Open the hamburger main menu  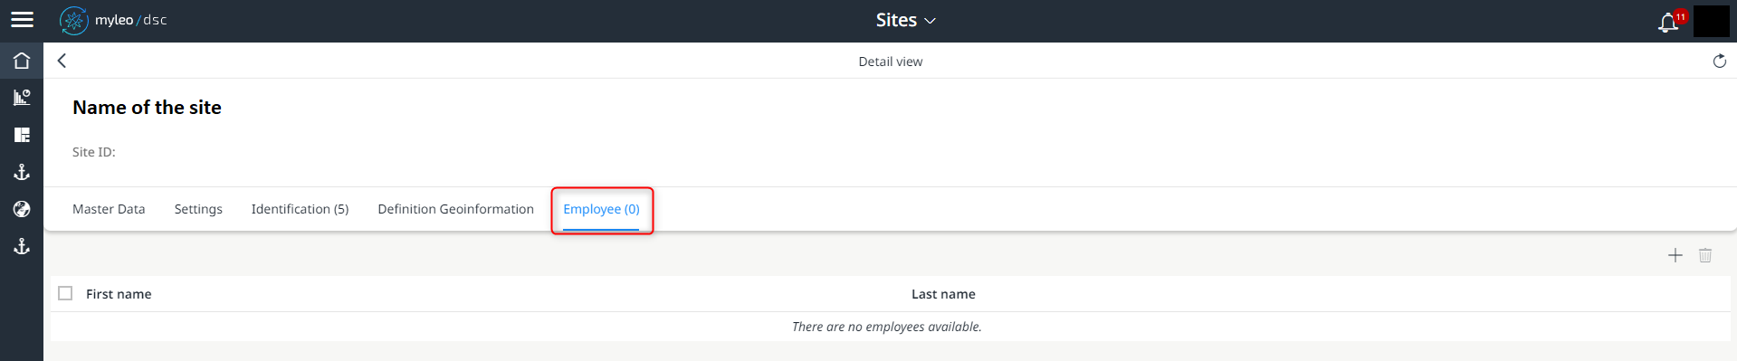pos(22,20)
